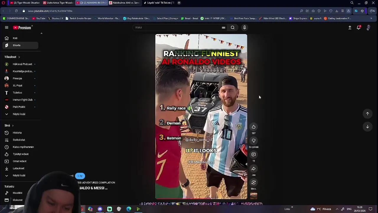Go to next short with down arrow
The height and width of the screenshot is (213, 378).
click(x=368, y=127)
